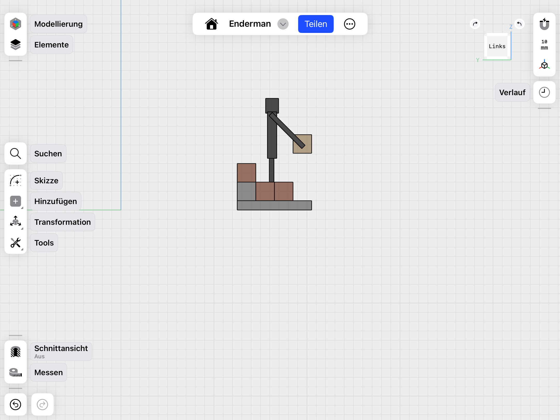Open the more options ellipsis menu

tap(349, 24)
